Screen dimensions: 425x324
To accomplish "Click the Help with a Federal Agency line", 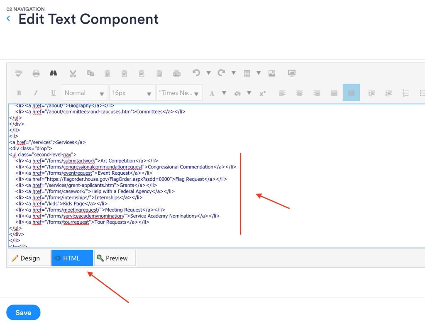I will pos(95,191).
